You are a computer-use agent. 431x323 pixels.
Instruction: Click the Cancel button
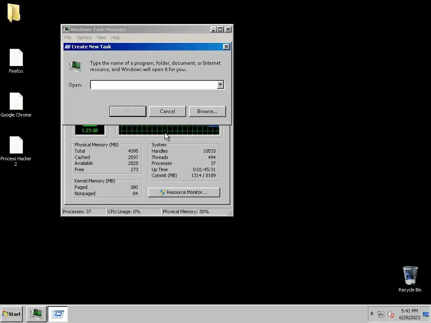click(x=168, y=111)
